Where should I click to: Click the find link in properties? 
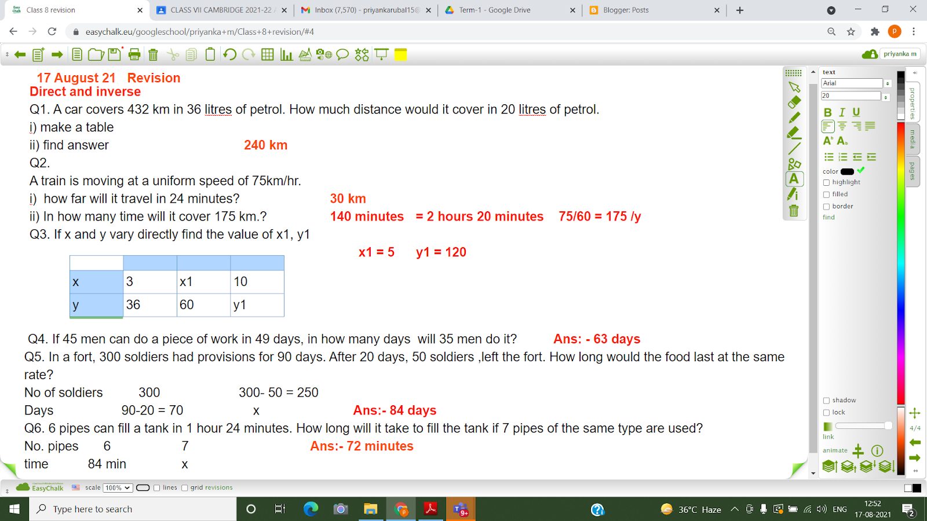[829, 218]
